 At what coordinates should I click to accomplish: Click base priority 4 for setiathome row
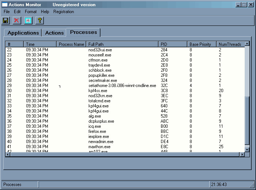[191, 86]
